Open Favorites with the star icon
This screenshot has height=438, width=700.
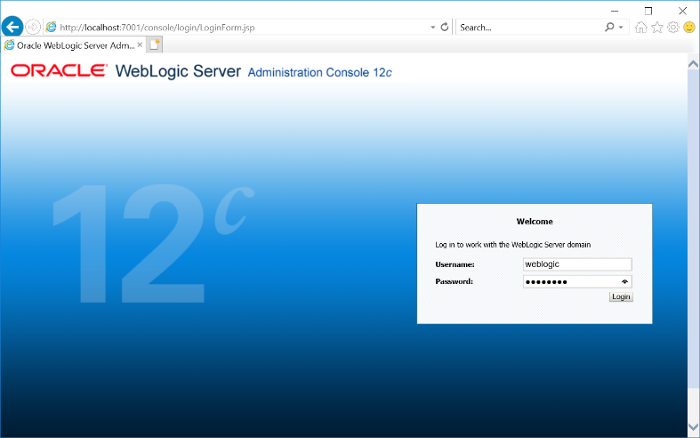[656, 28]
